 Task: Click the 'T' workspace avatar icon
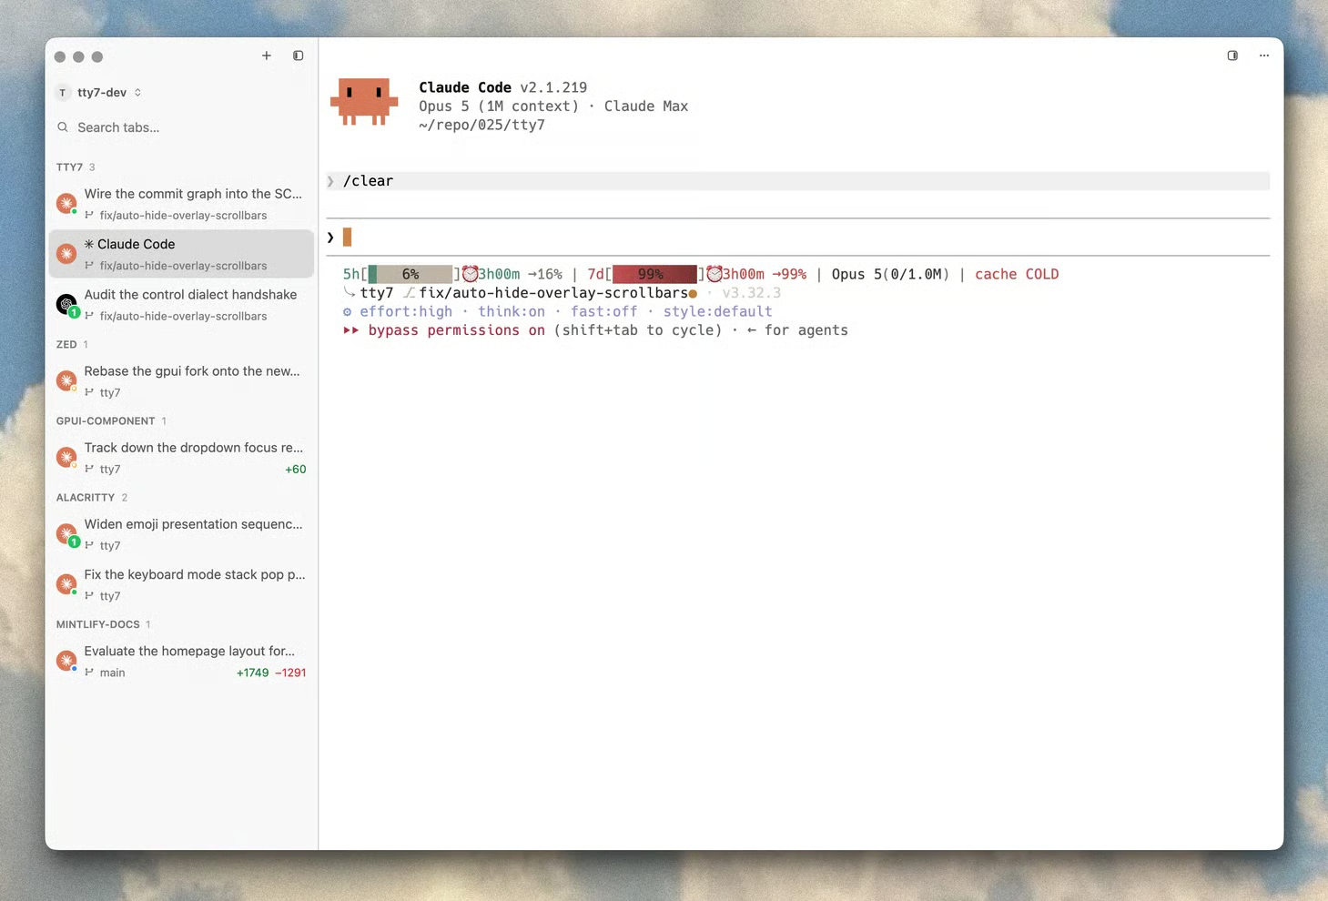point(62,93)
